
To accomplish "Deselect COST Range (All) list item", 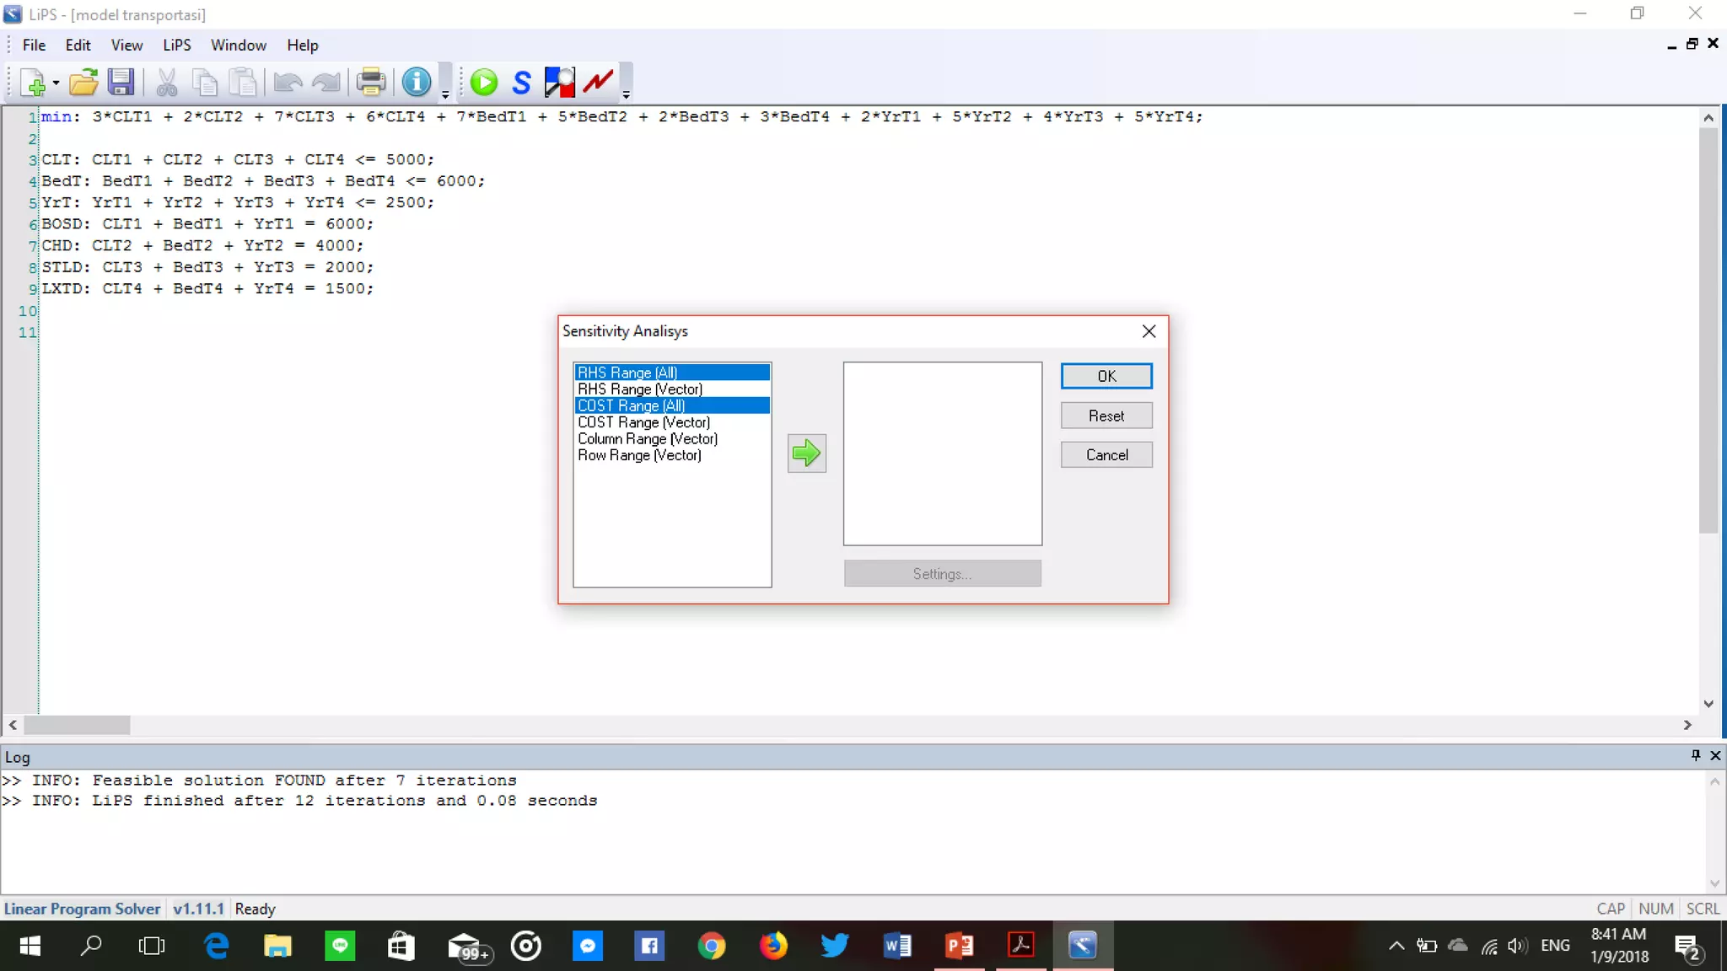I will (x=631, y=405).
